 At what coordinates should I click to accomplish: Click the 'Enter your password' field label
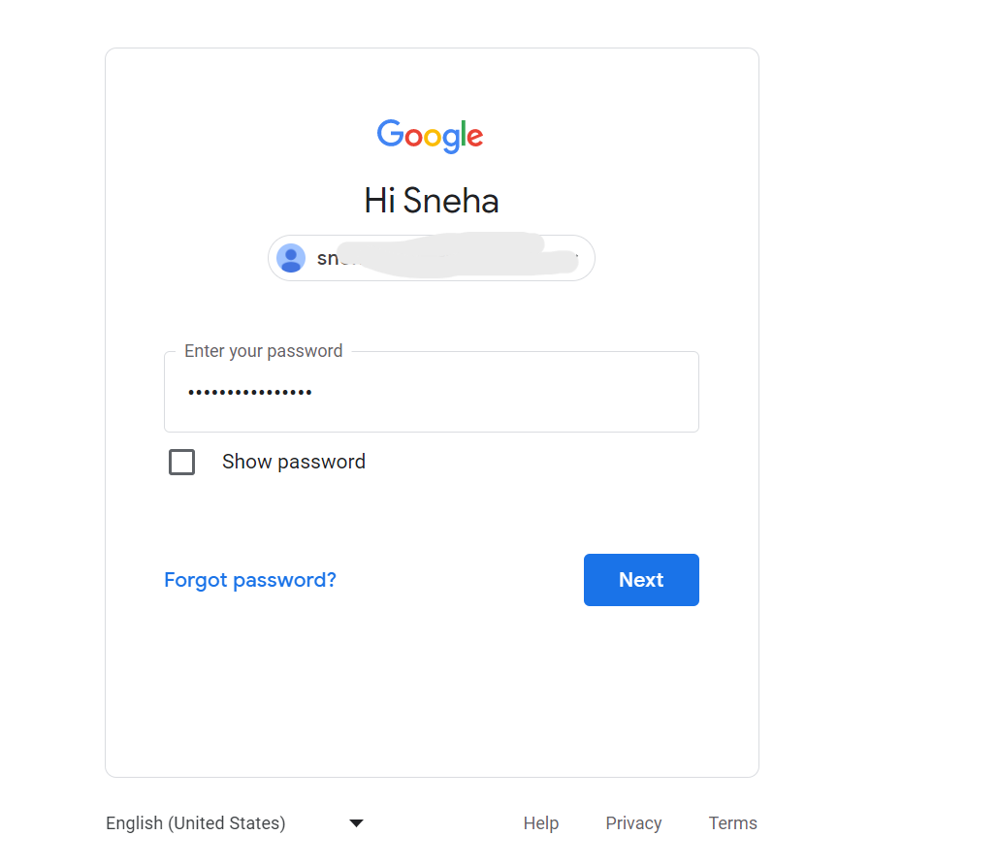pos(261,350)
